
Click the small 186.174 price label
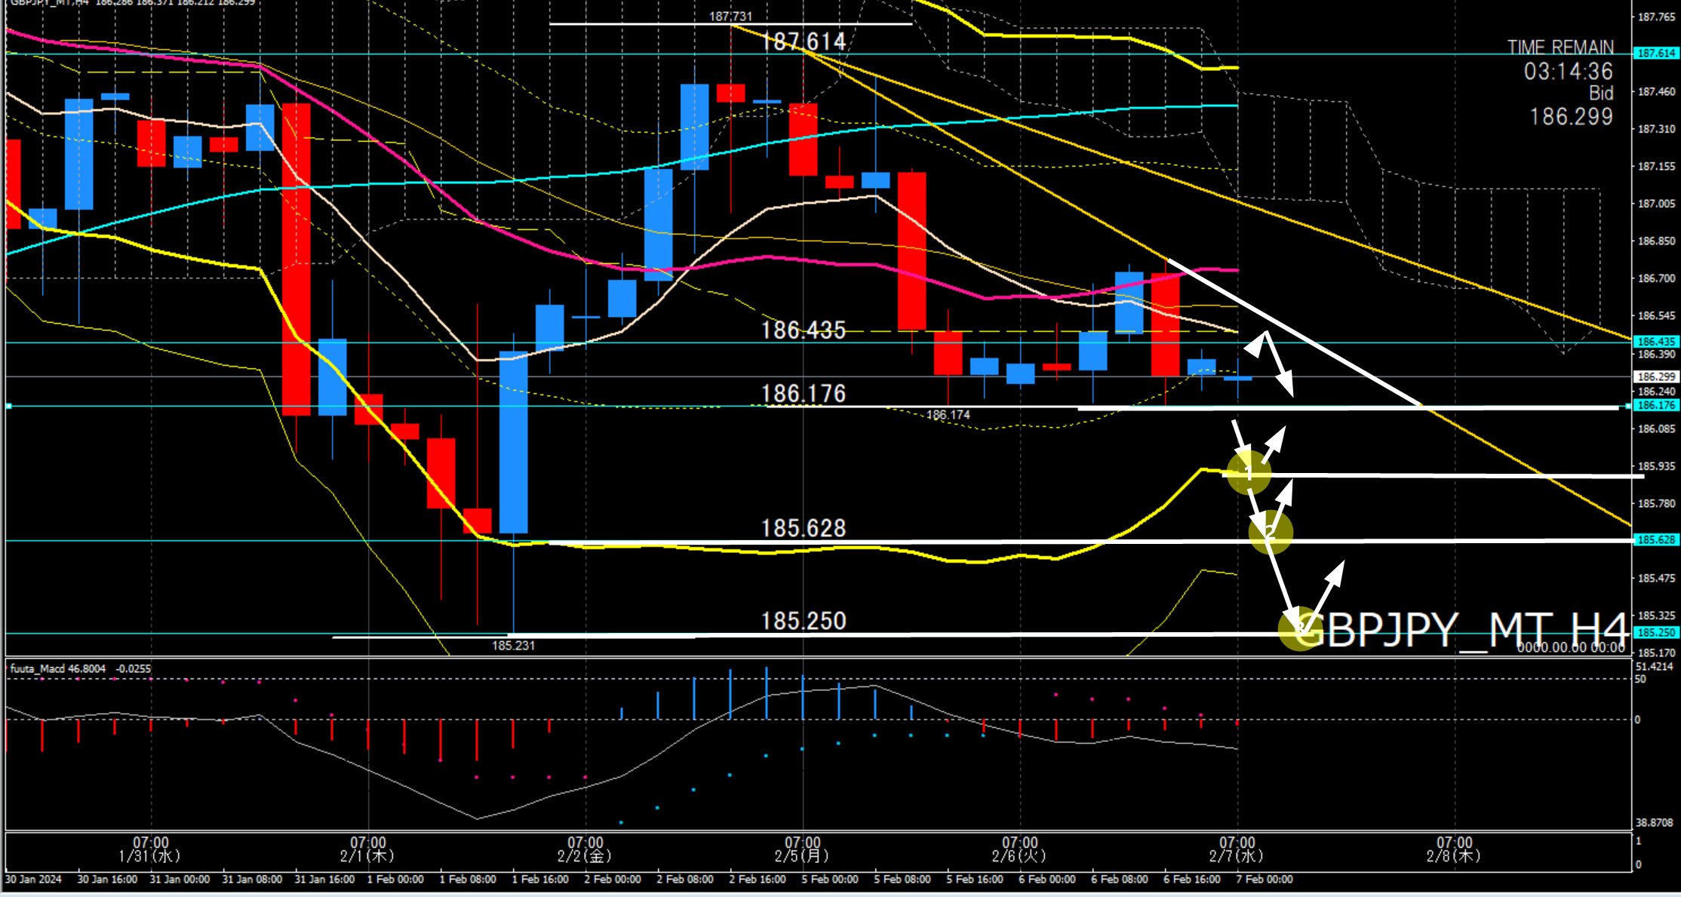tap(948, 415)
